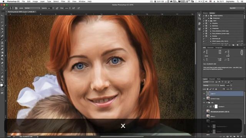Toggle visibility of Curves 4 copy layer
Image resolution: width=246 pixels, height=138 pixels.
coord(204,99)
